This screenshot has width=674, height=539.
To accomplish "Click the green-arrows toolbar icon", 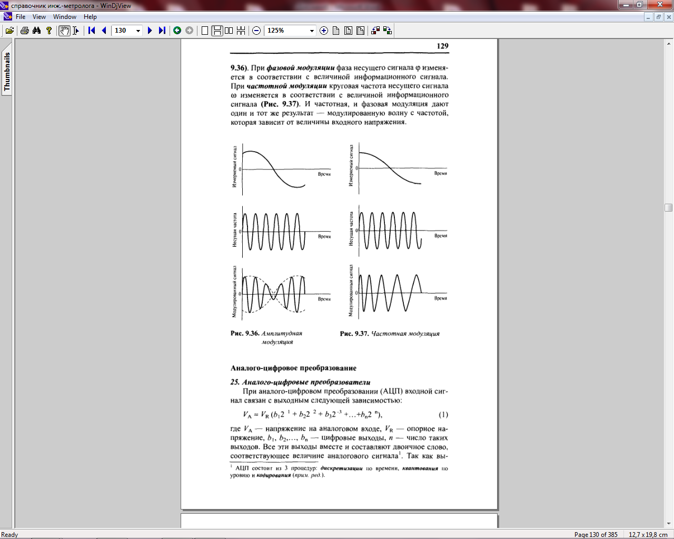I will [x=388, y=31].
